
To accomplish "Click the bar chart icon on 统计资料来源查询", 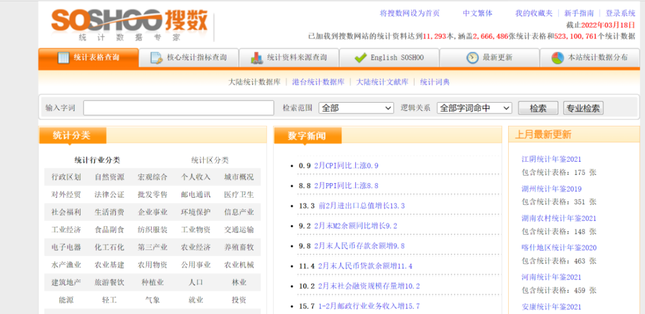I will pyautogui.click(x=257, y=58).
